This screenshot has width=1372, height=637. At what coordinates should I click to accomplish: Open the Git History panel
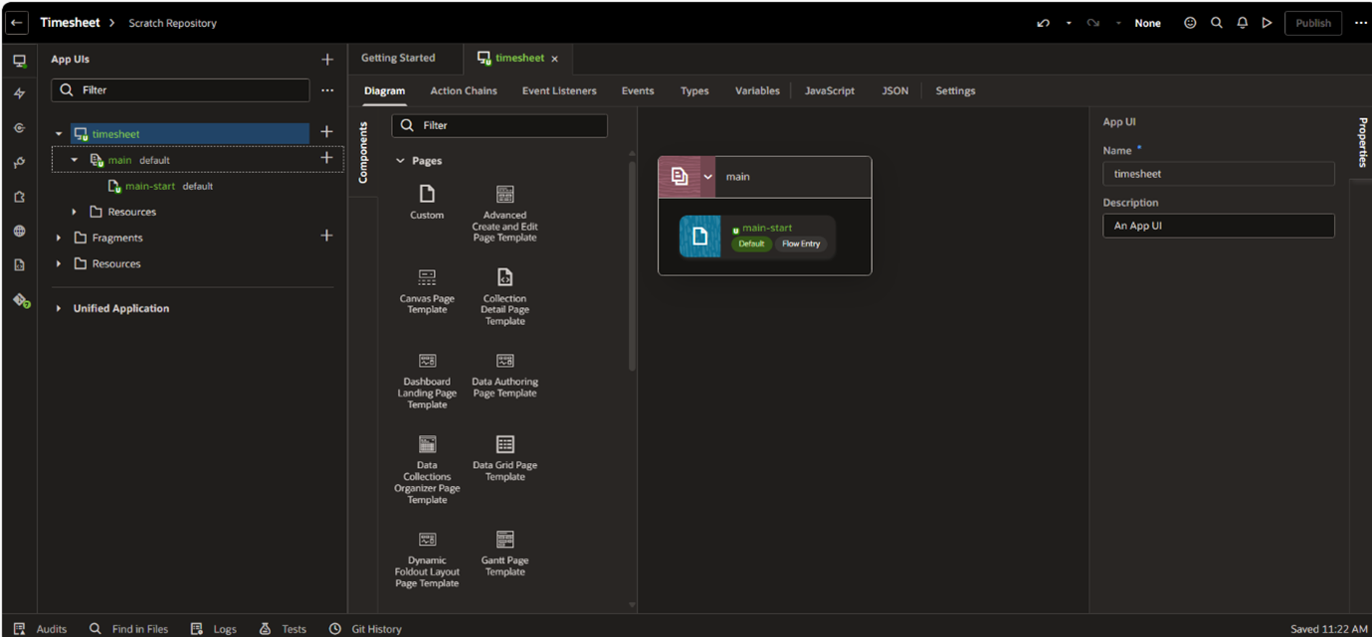pyautogui.click(x=366, y=628)
